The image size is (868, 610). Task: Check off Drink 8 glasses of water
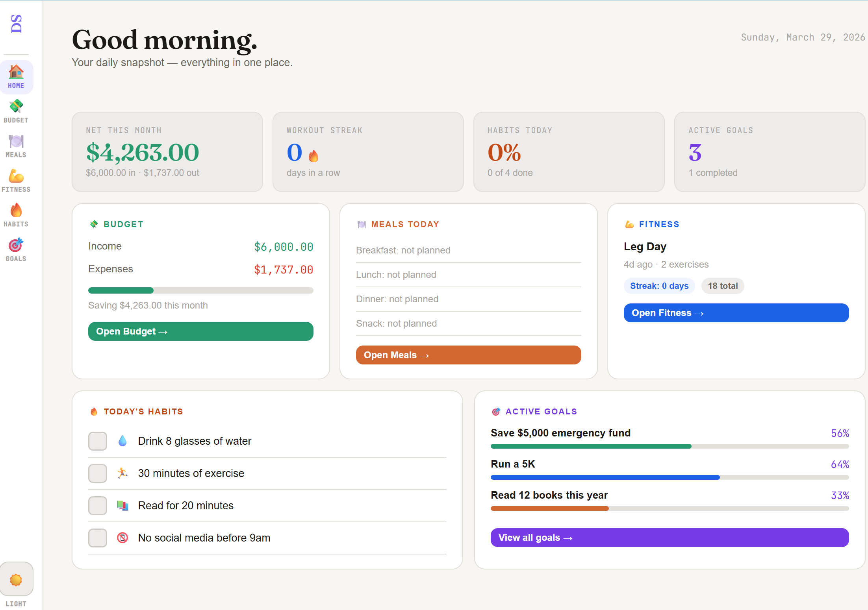97,441
